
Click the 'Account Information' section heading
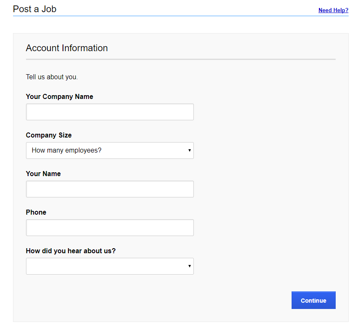pyautogui.click(x=67, y=48)
